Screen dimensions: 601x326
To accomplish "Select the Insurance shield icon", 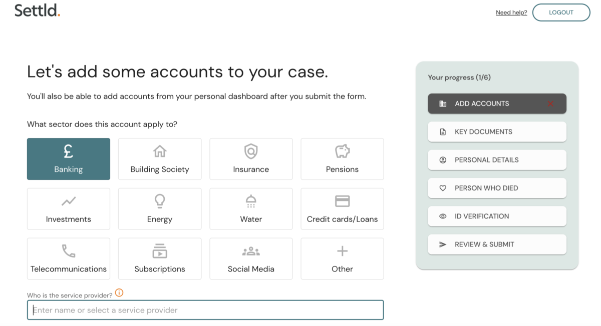I will (251, 151).
